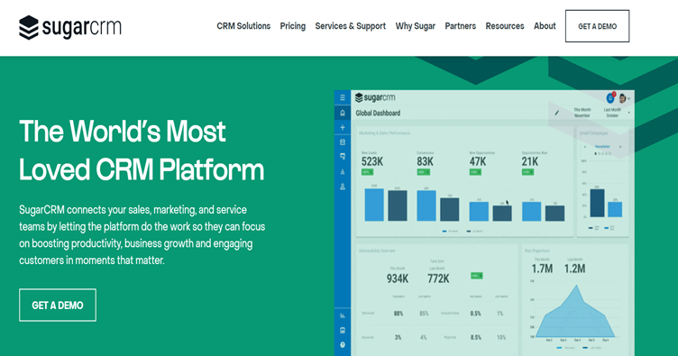Click the 3% bounced value
The image size is (678, 356).
point(398,337)
